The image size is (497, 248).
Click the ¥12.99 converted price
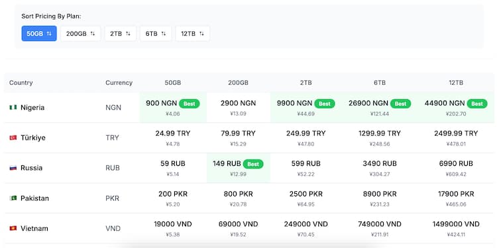238,175
